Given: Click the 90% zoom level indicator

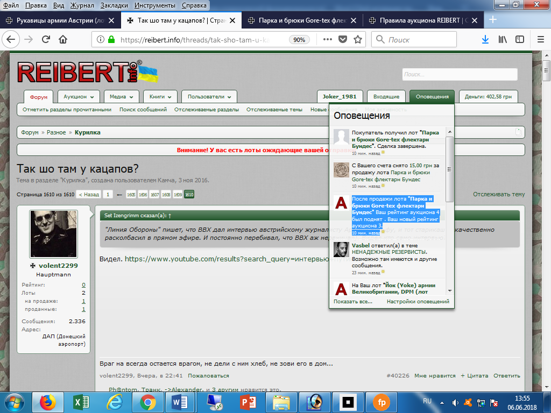Looking at the screenshot, I should point(299,40).
